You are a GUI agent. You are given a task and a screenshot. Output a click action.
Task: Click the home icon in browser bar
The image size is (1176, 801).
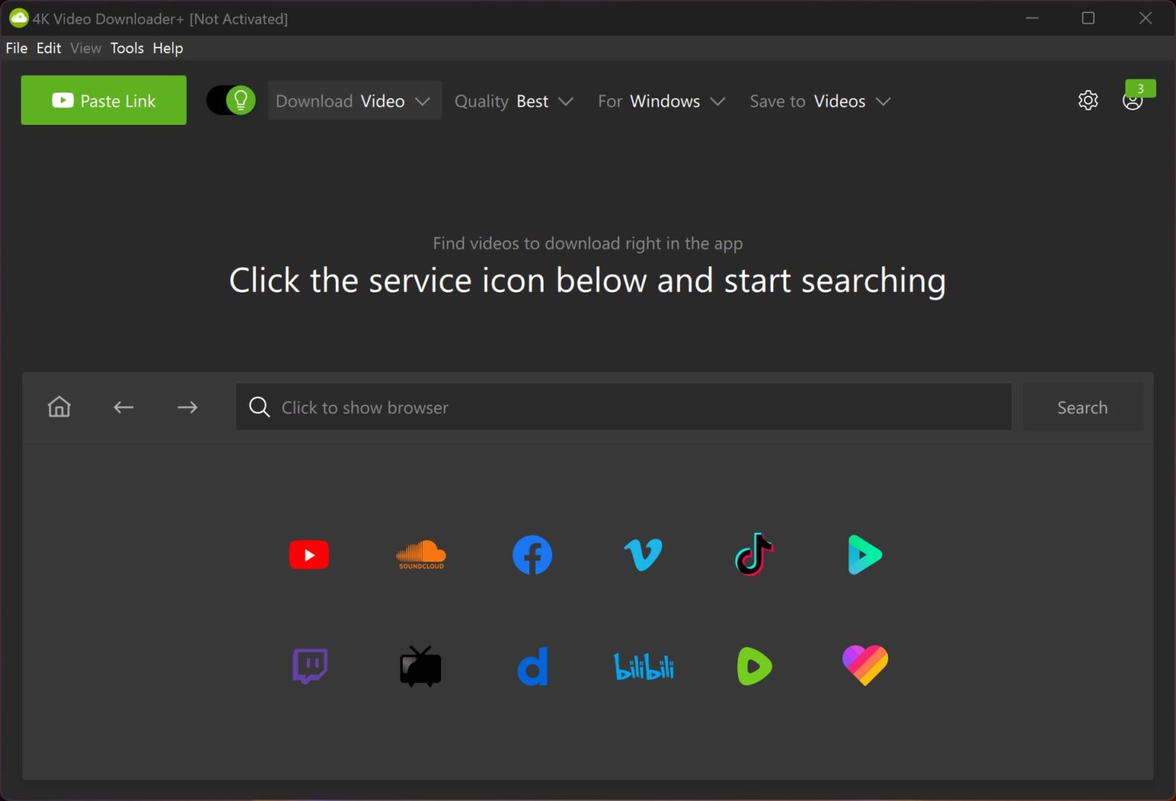(x=58, y=407)
